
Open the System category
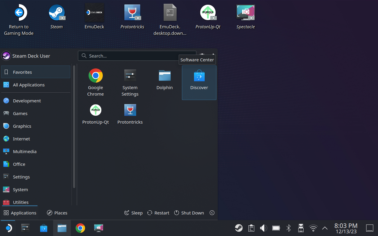coord(36,189)
